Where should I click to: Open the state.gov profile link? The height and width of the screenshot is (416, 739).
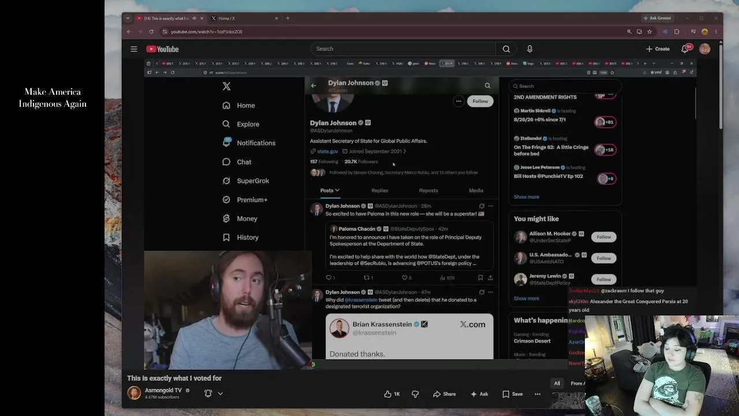[327, 151]
